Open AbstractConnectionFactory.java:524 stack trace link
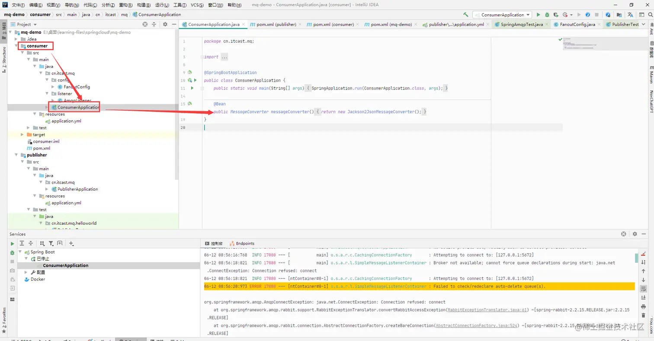 [476, 326]
